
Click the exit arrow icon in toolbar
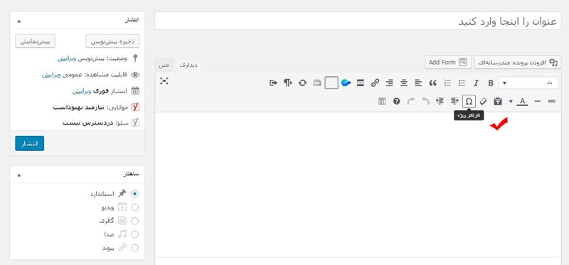click(273, 83)
